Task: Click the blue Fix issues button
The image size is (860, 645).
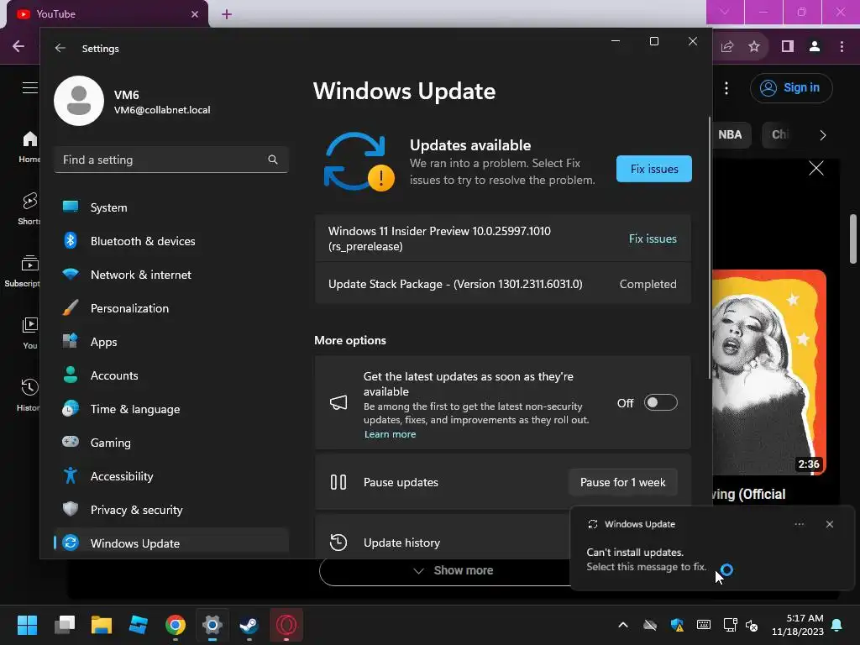Action: pyautogui.click(x=653, y=169)
